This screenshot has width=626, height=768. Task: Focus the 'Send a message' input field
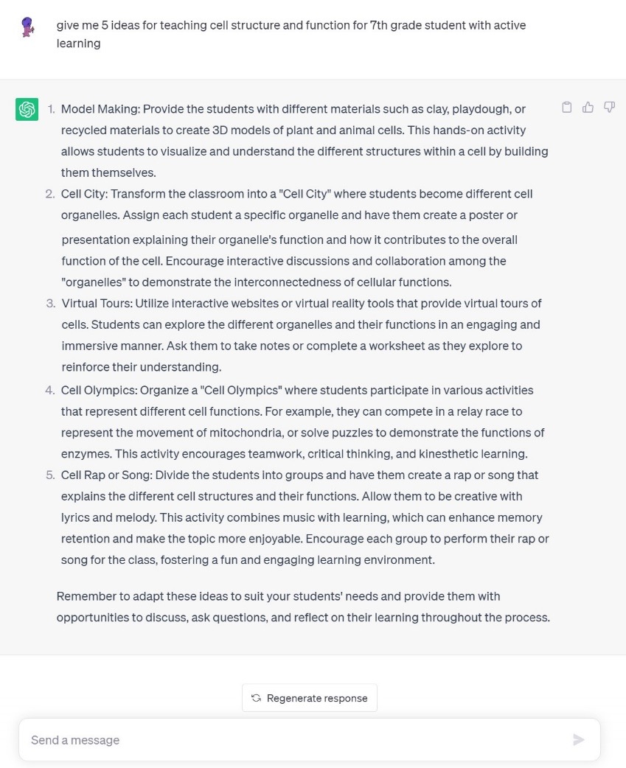pos(295,740)
